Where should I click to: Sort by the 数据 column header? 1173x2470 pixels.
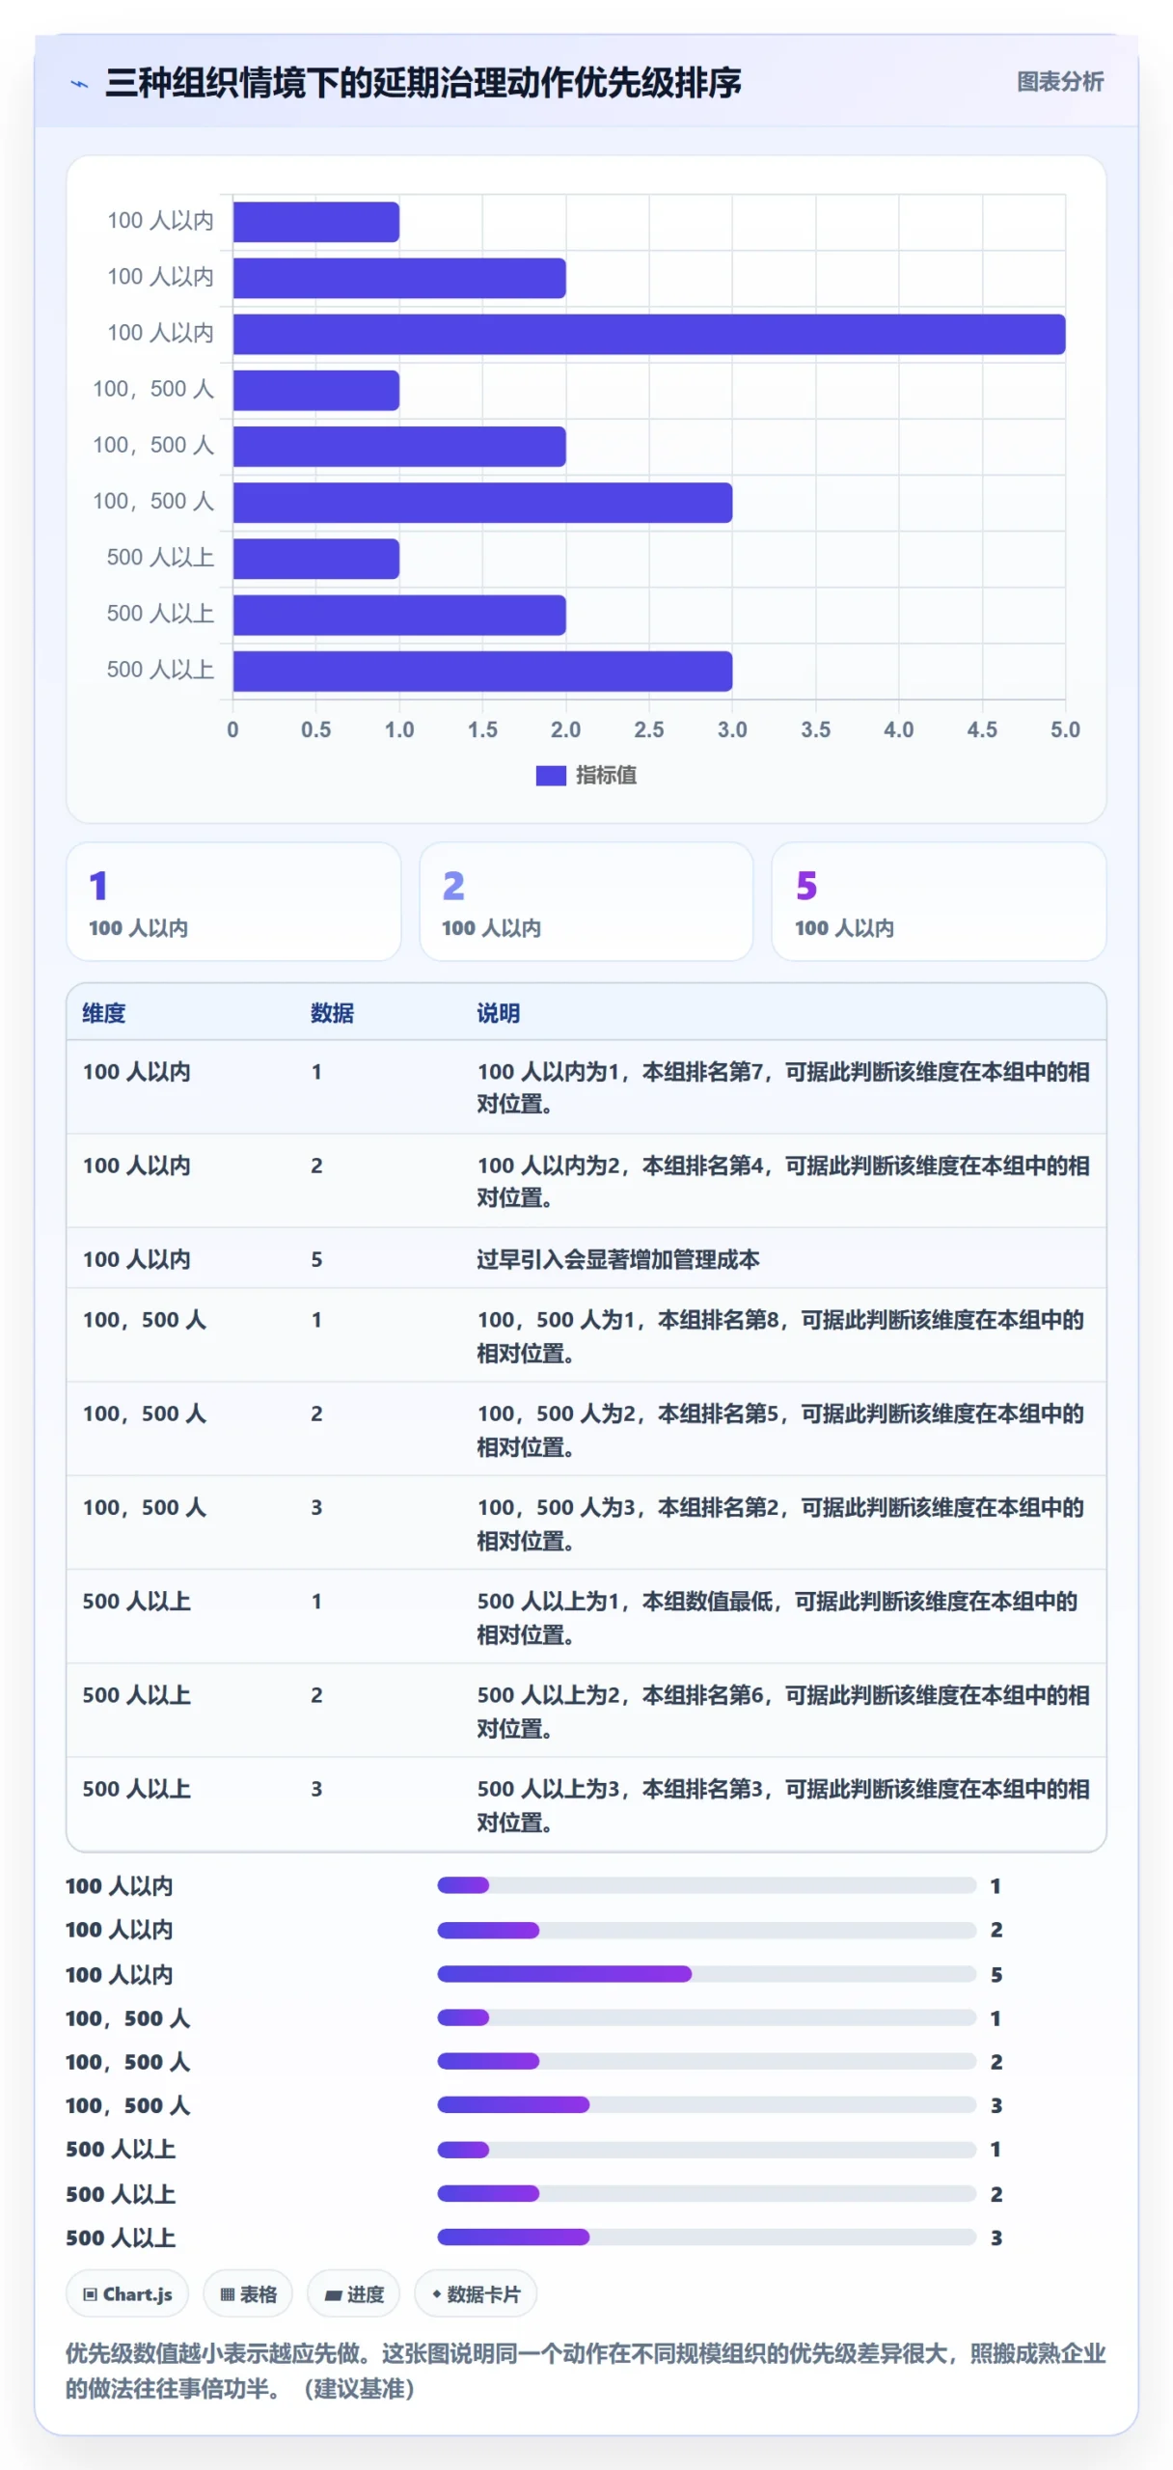[x=332, y=1013]
